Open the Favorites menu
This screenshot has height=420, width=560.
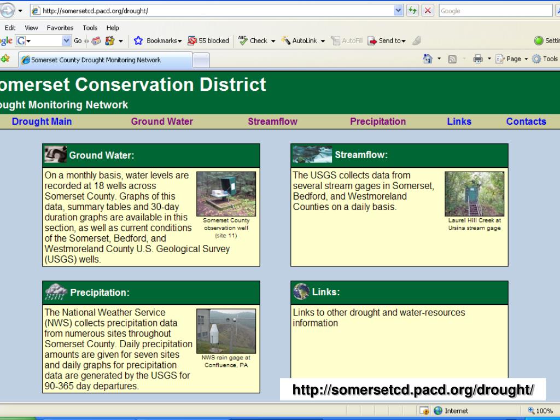click(60, 28)
